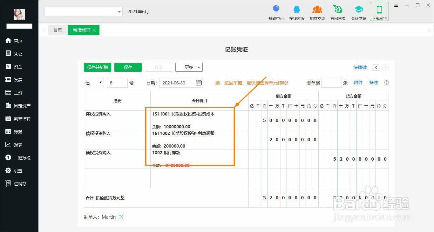
Task: Expand the voucher type 记 dropdown
Action: tap(94, 83)
